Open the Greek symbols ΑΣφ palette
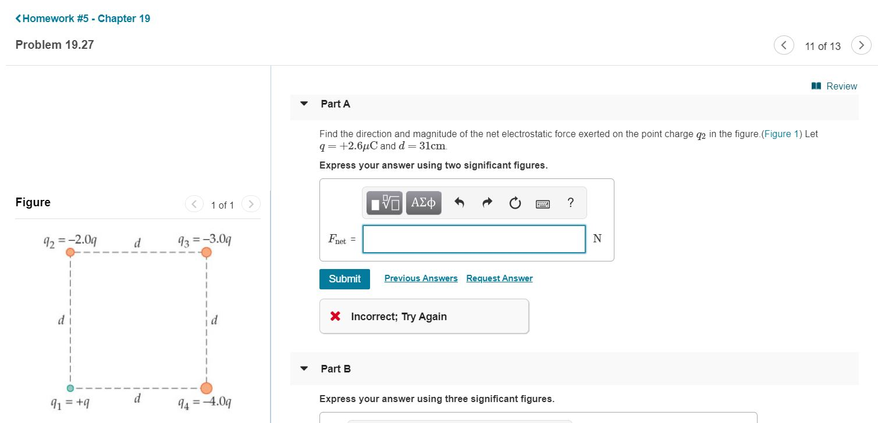 click(x=424, y=203)
